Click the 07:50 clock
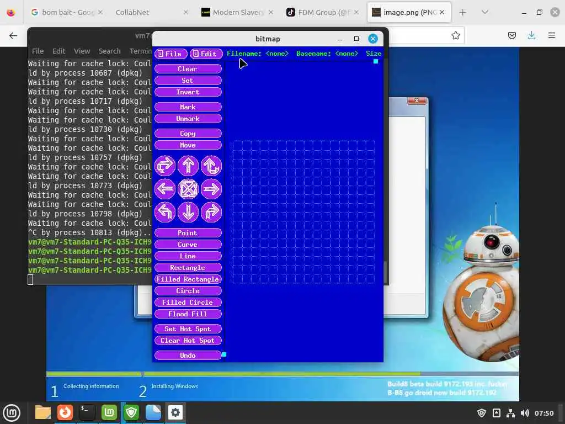The width and height of the screenshot is (565, 424). (x=543, y=413)
